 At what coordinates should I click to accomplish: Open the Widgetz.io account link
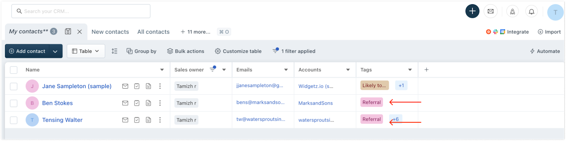(x=316, y=86)
